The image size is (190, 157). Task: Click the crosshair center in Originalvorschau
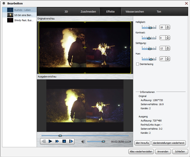pyautogui.click(x=85, y=47)
